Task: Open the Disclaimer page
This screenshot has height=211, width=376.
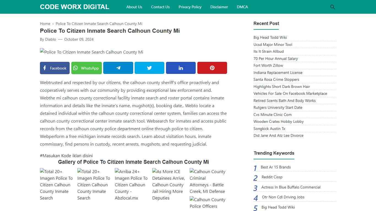Action: point(219,7)
